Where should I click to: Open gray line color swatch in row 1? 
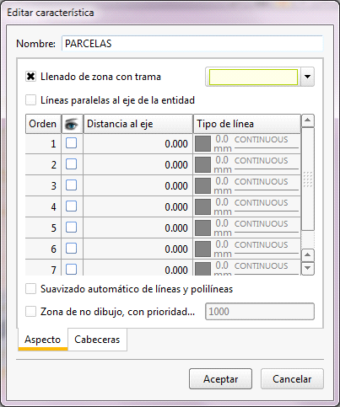click(202, 143)
